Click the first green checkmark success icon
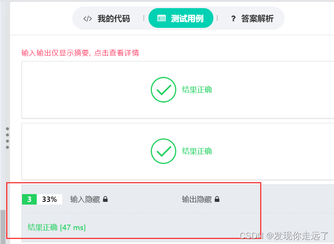The image size is (334, 244). (163, 90)
